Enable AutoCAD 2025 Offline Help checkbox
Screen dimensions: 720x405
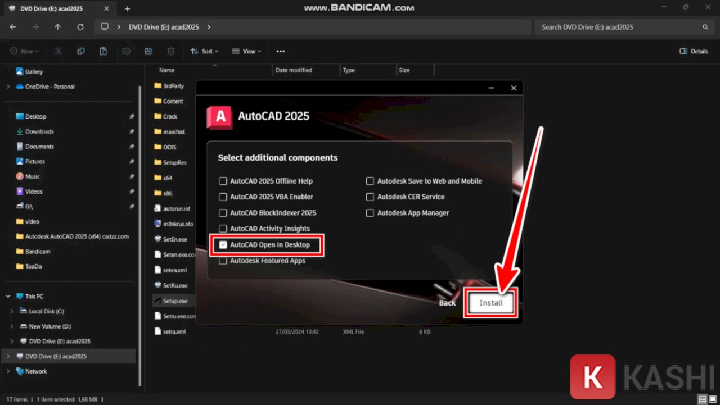[223, 181]
